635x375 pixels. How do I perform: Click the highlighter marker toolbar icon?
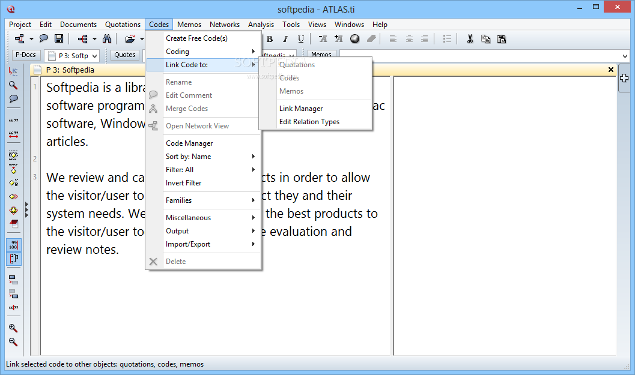pyautogui.click(x=371, y=39)
